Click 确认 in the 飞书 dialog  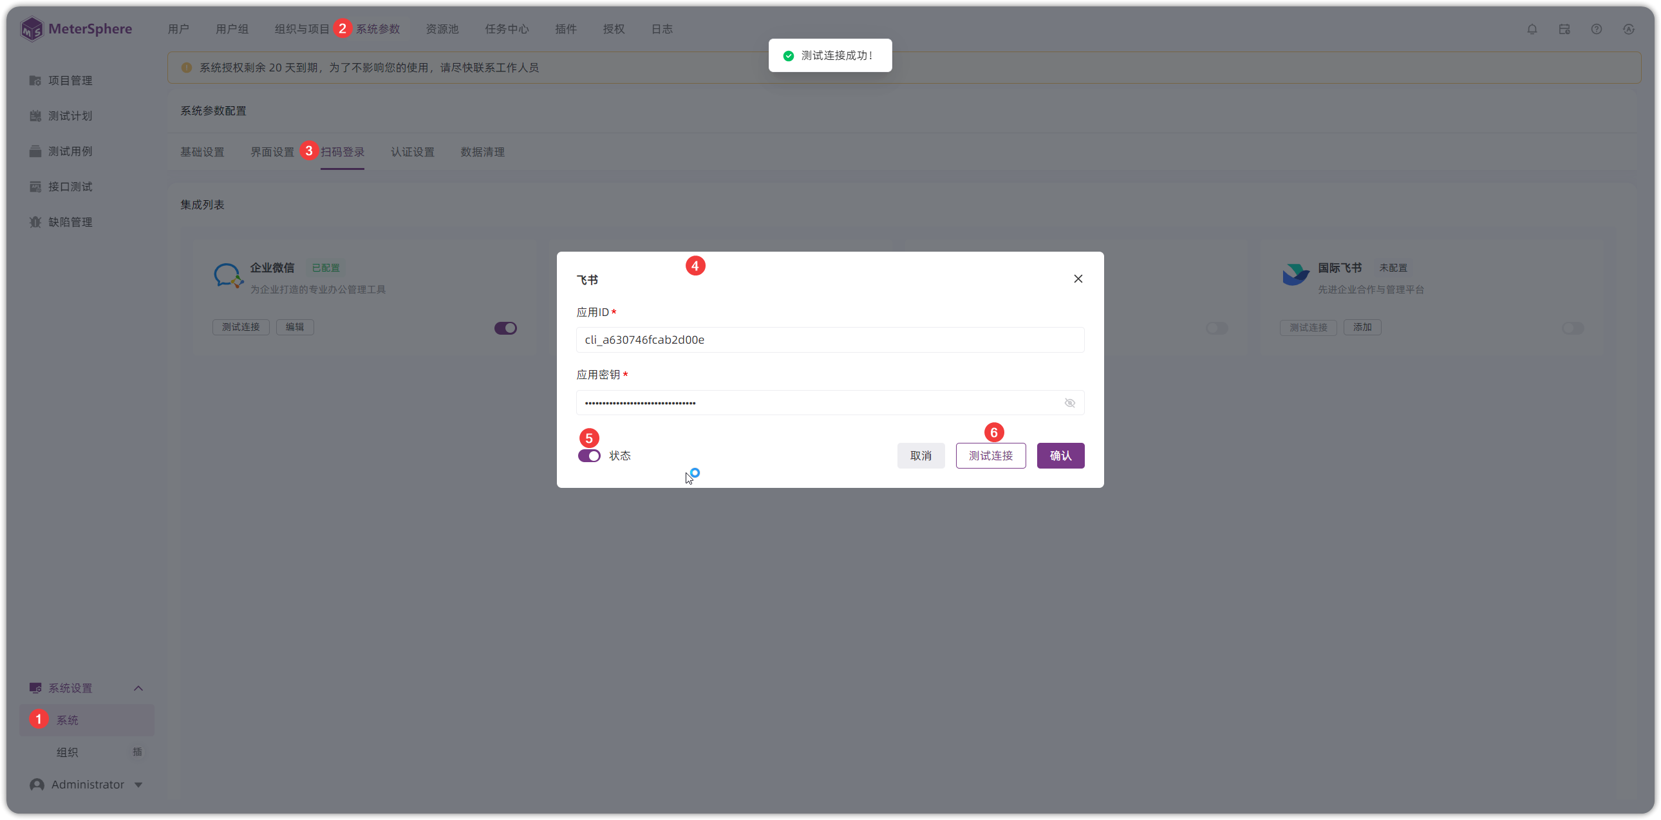[x=1060, y=456]
